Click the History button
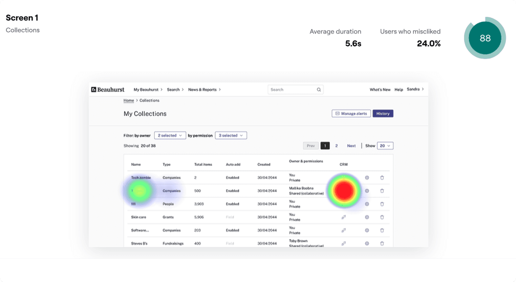This screenshot has height=282, width=516. point(383,113)
